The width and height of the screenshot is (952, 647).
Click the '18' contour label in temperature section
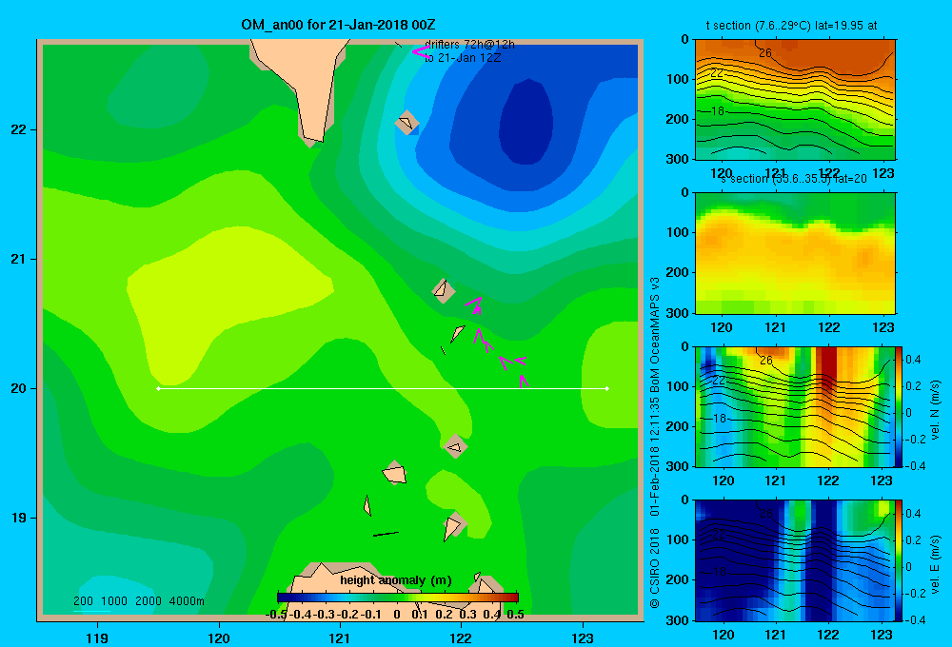click(x=718, y=111)
